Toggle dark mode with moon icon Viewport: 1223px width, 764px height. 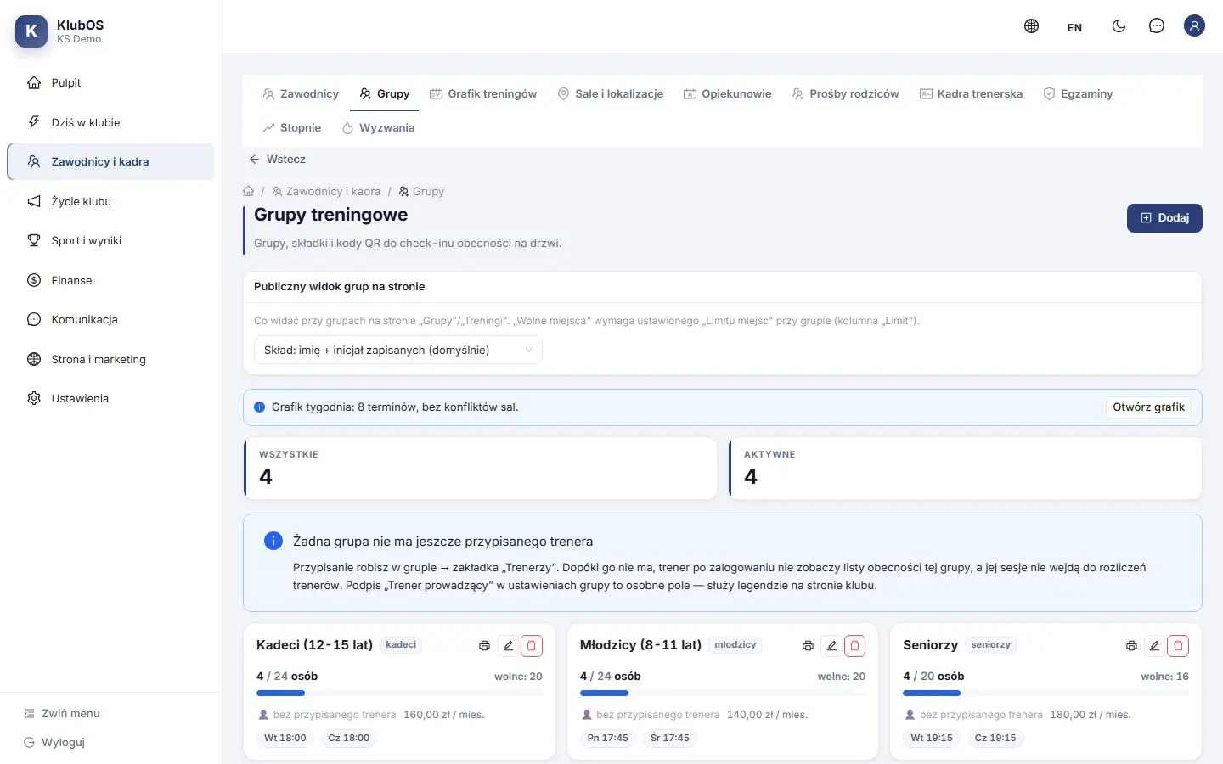[1119, 26]
